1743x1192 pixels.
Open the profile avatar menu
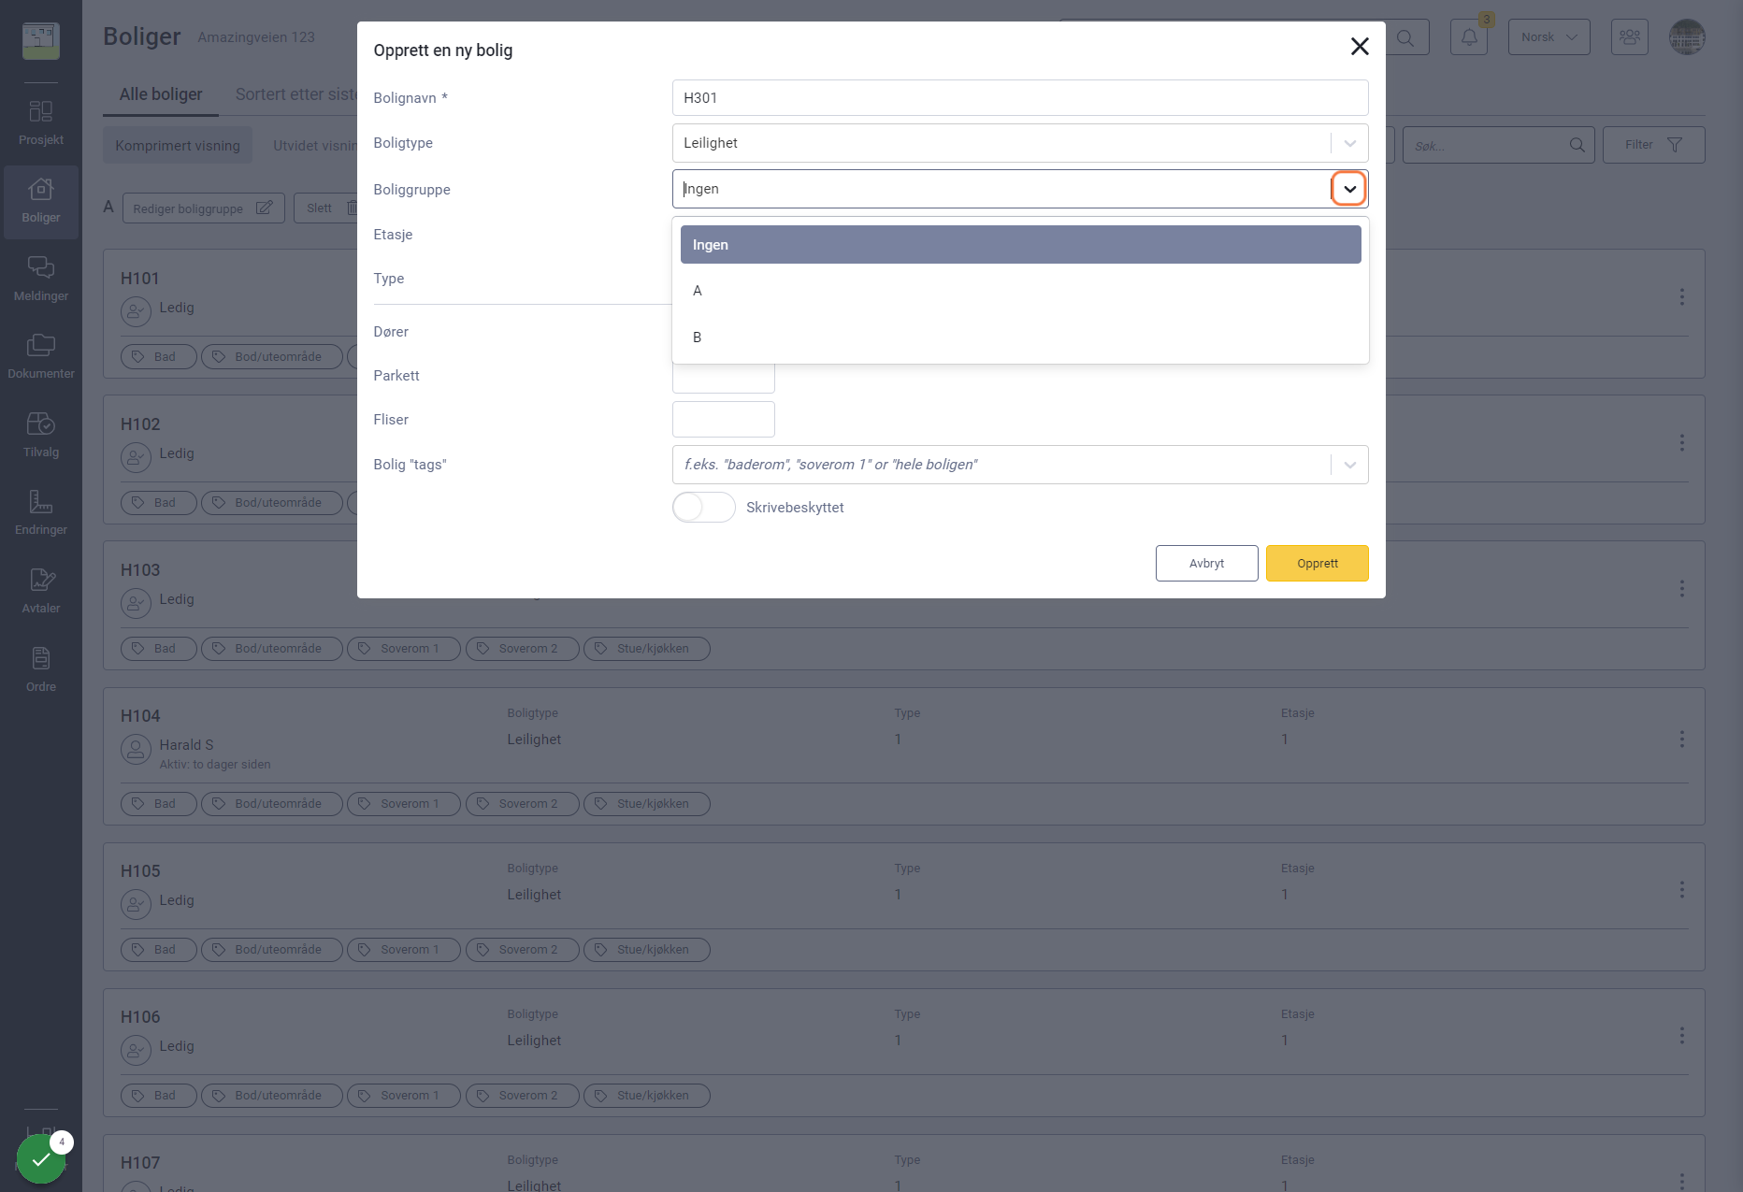(x=1688, y=37)
